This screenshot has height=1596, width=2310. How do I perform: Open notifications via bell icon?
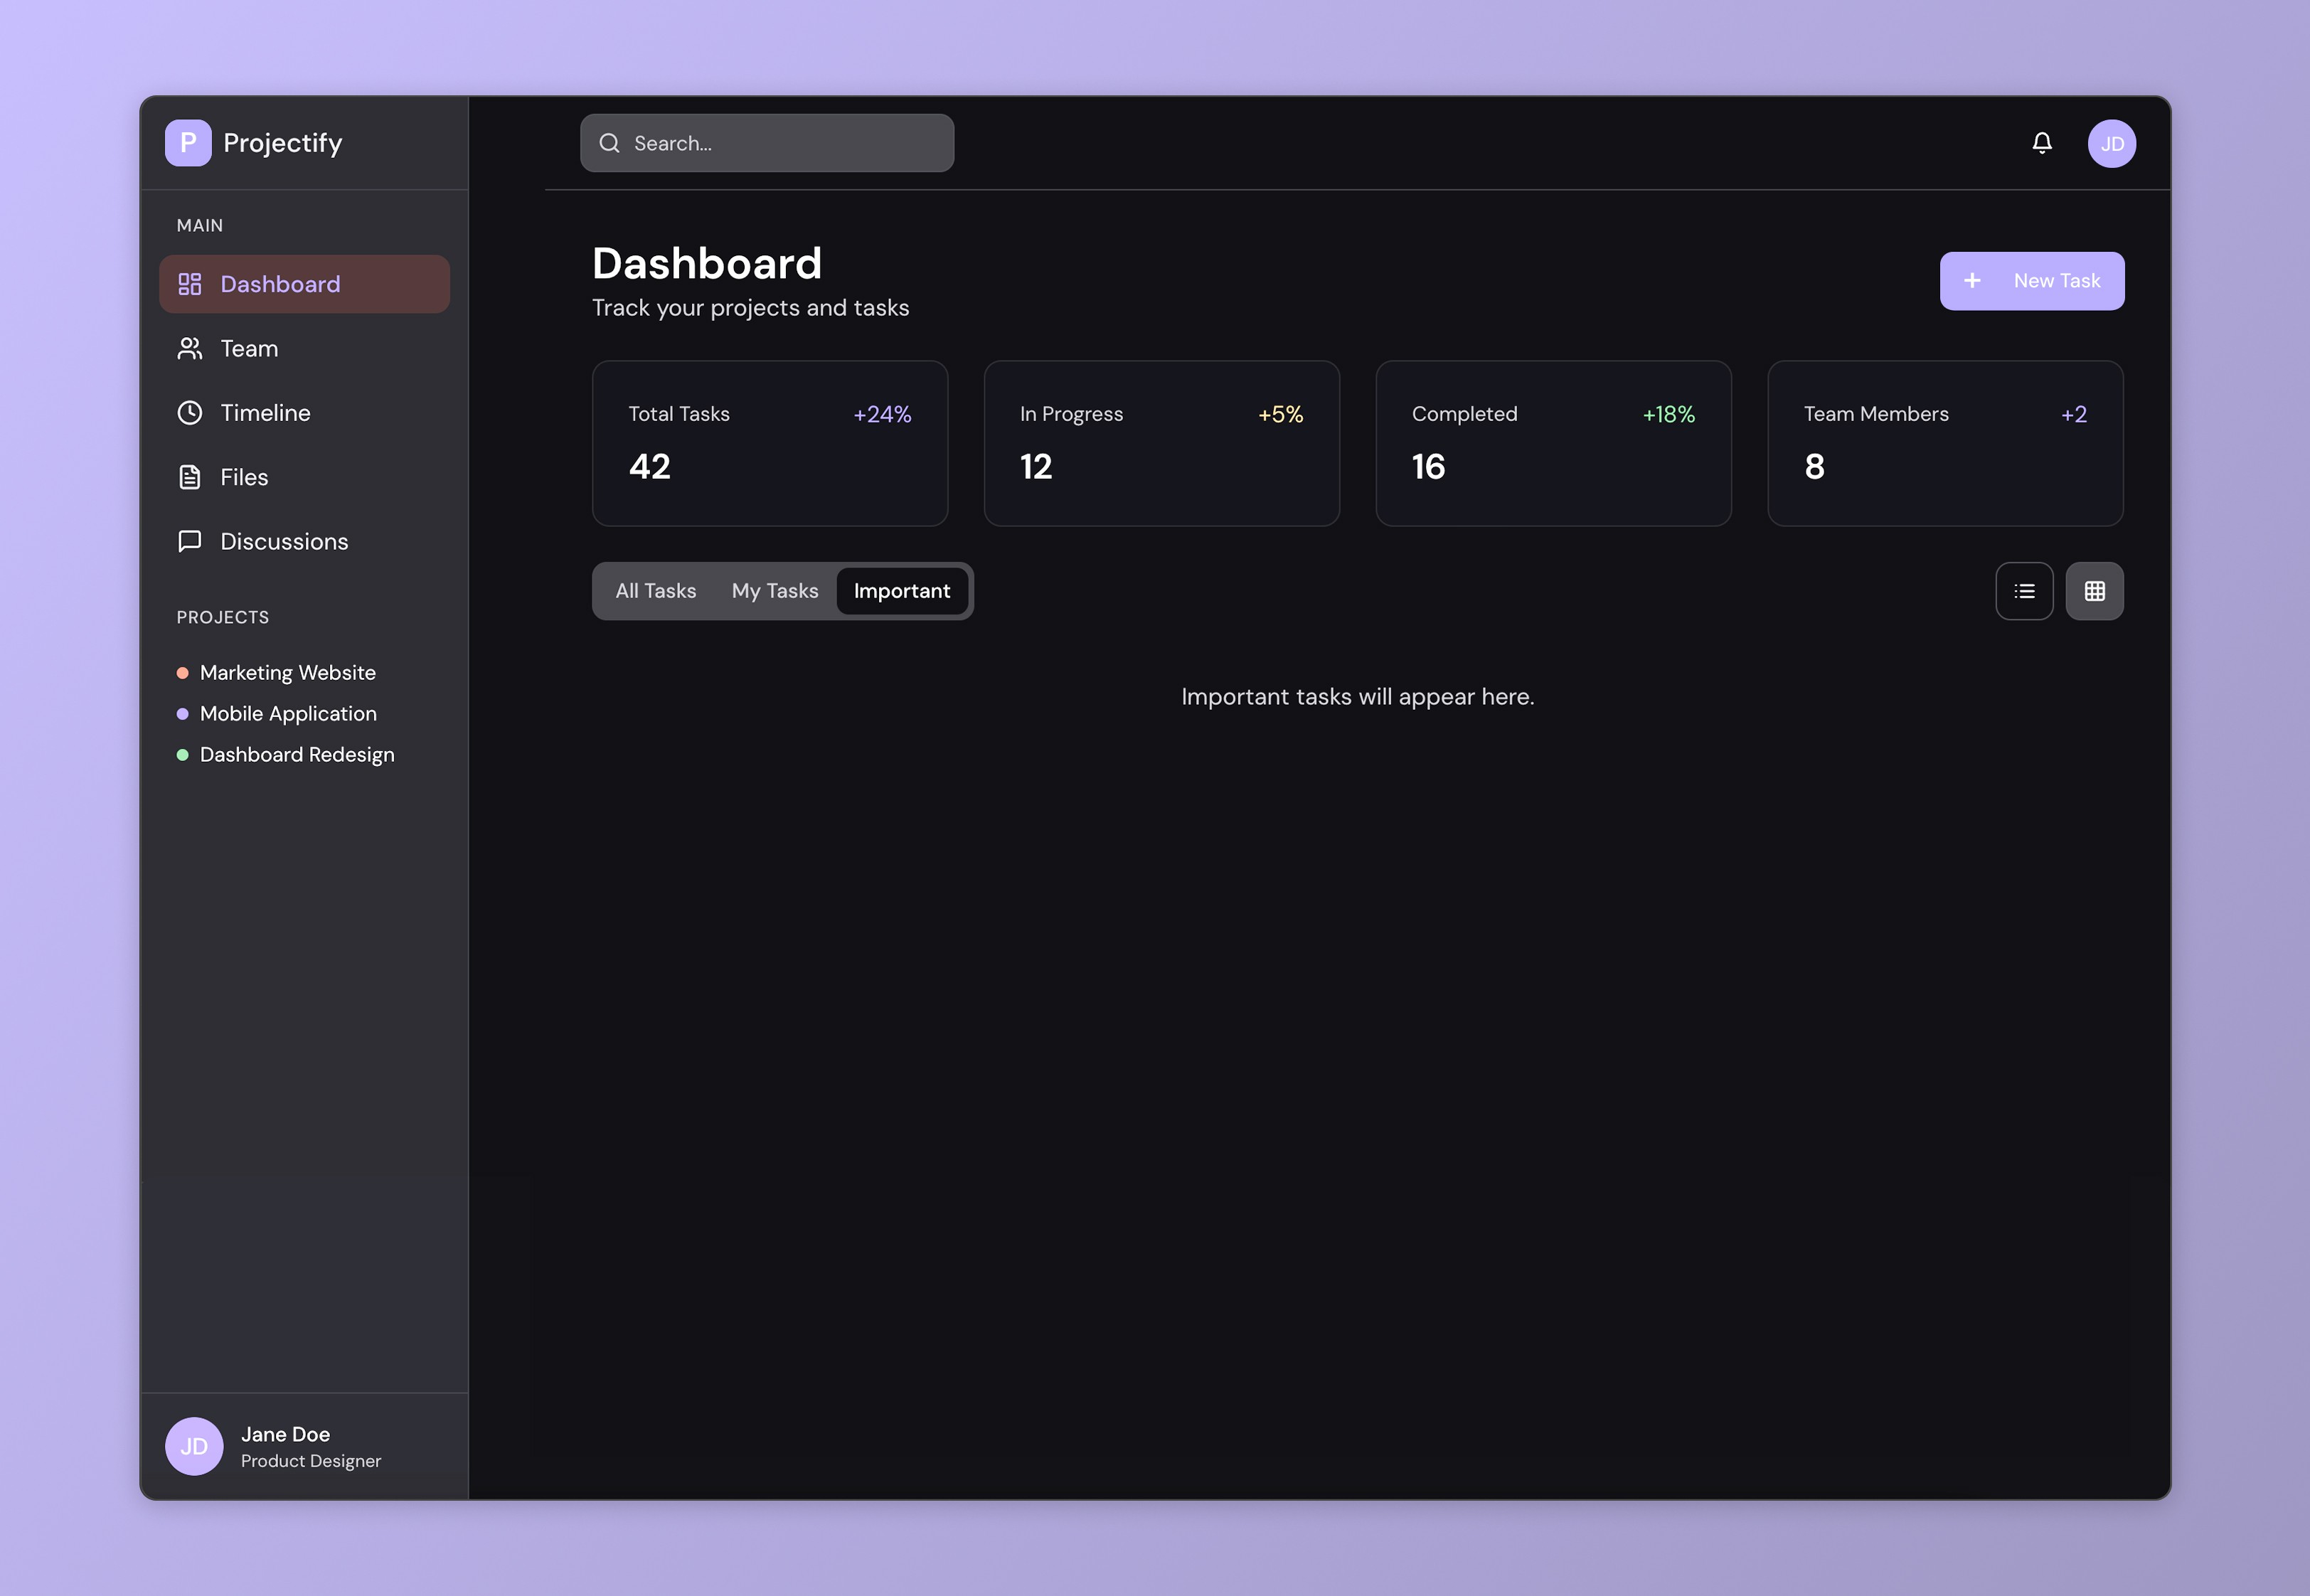2042,143
